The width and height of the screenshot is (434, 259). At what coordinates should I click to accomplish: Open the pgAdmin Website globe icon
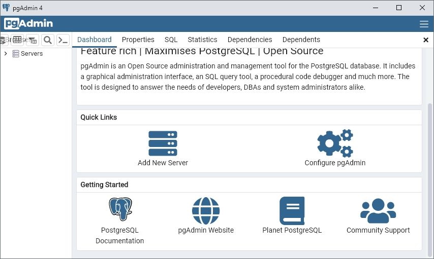pos(206,210)
